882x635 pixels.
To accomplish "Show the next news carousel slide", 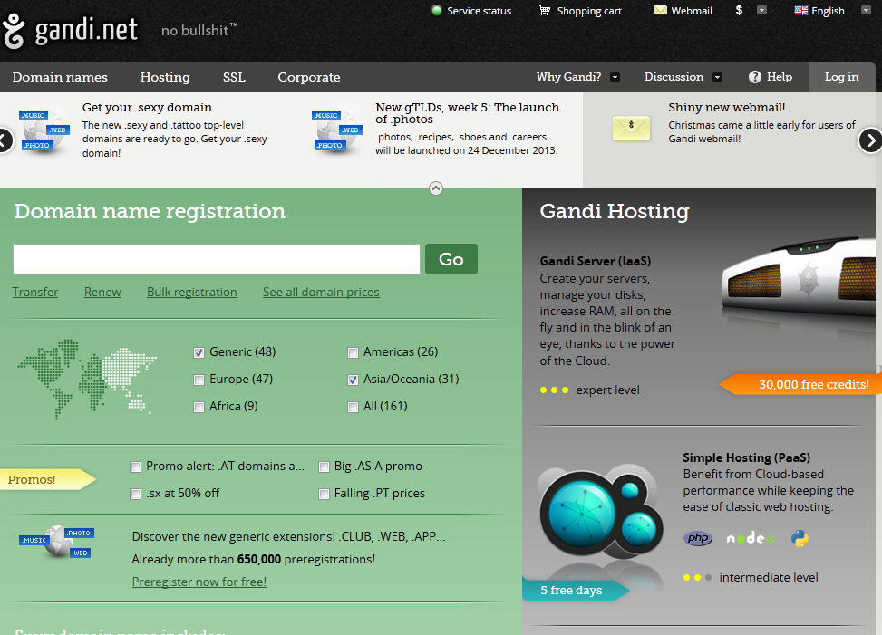I will coord(869,140).
